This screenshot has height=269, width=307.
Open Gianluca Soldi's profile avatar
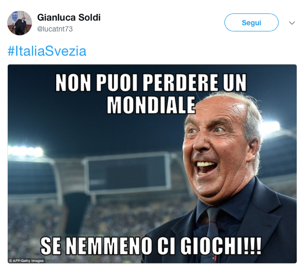(20, 23)
